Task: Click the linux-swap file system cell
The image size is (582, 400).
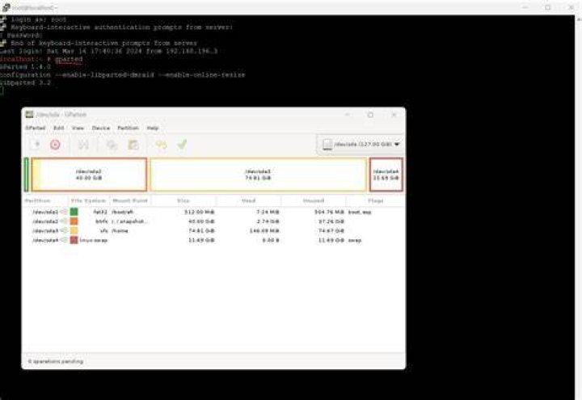Action: click(94, 240)
